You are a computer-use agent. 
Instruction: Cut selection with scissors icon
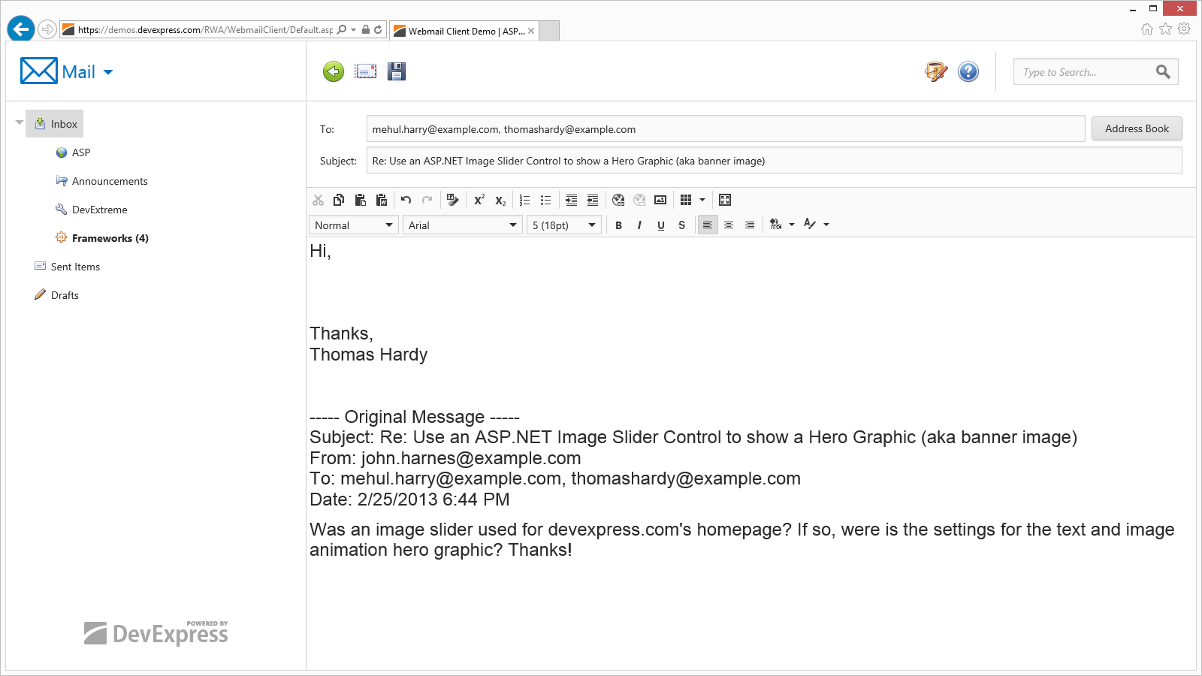319,200
